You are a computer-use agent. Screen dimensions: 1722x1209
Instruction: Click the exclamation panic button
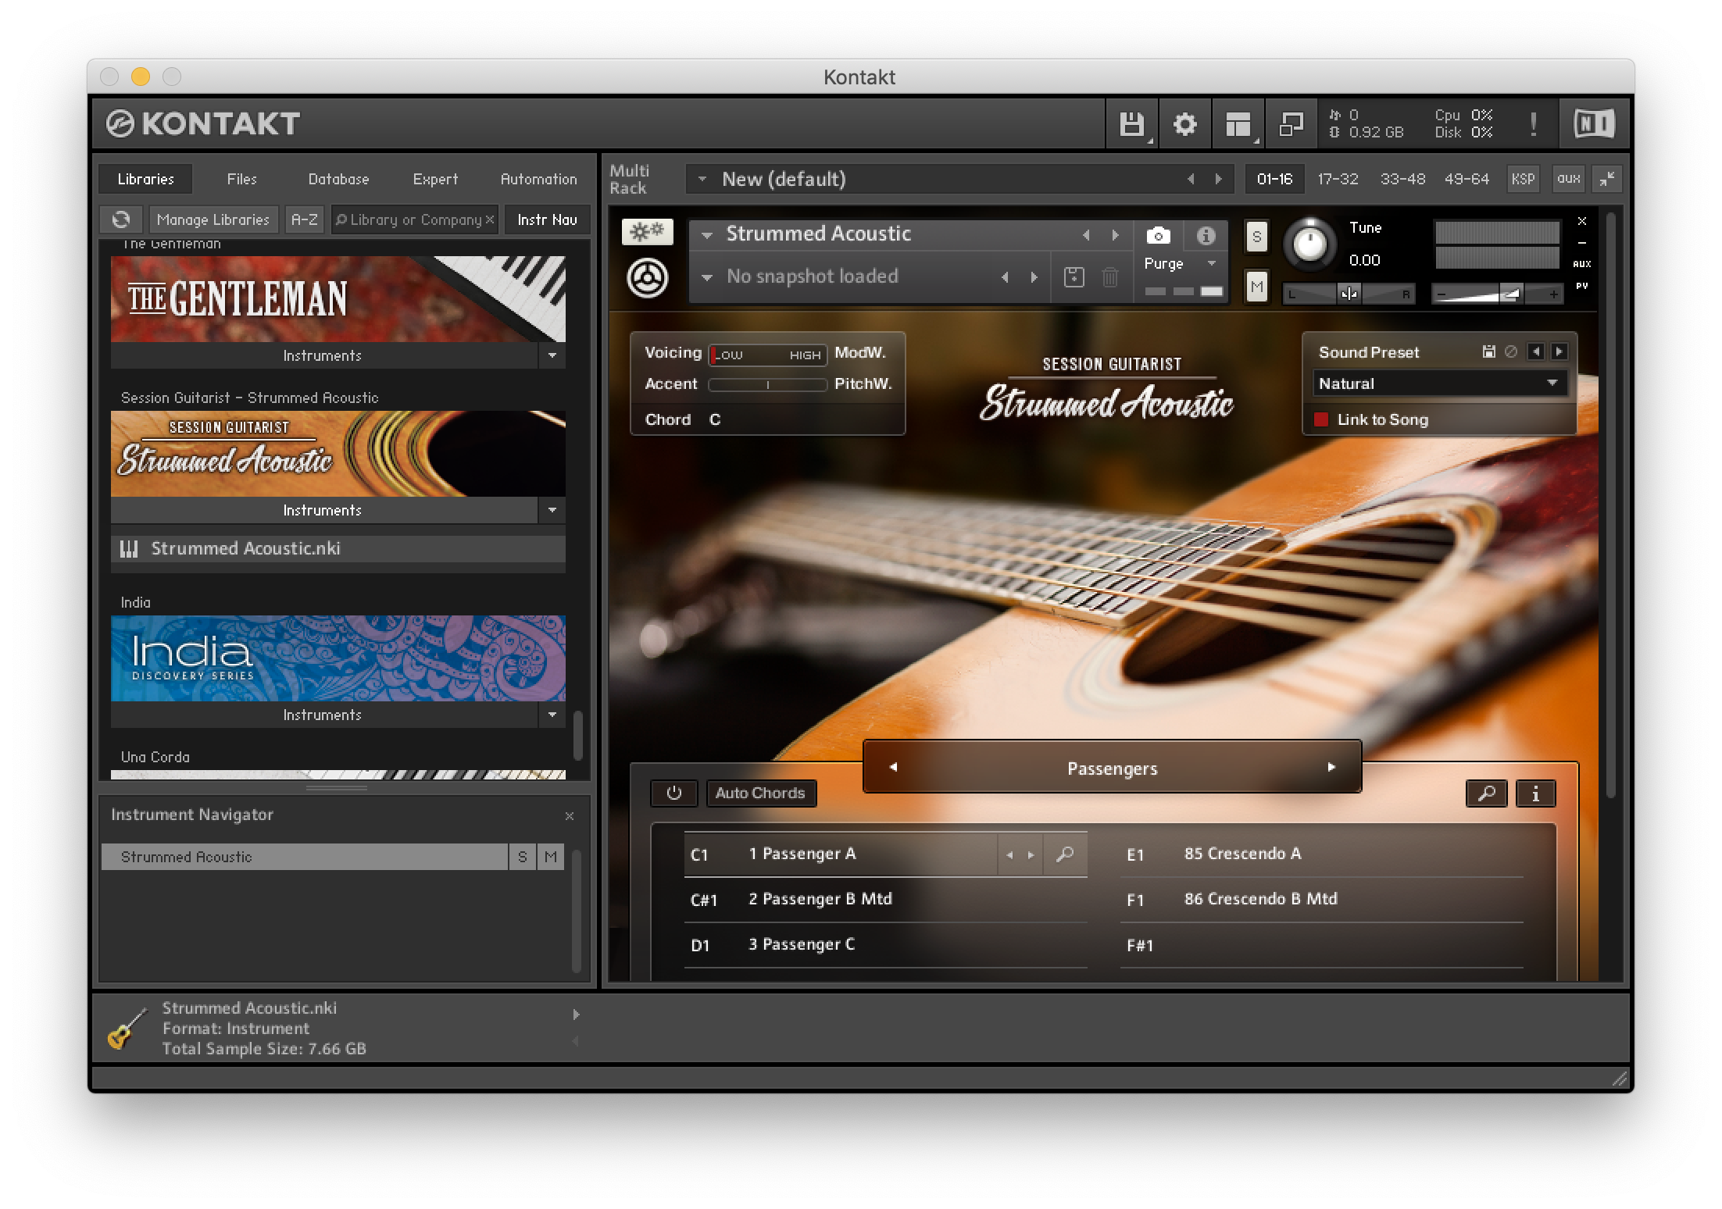[1533, 124]
